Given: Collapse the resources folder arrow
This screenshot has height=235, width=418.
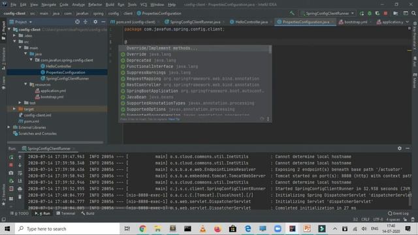Looking at the screenshot, I should point(25,84).
